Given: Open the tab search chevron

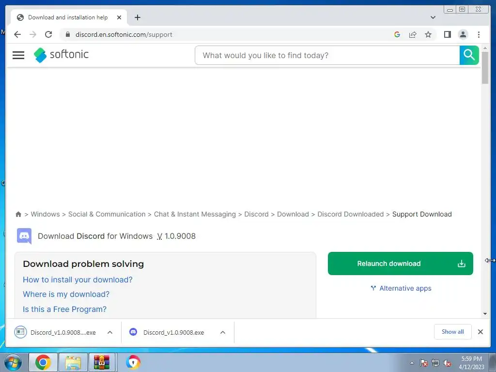Looking at the screenshot, I should click(x=433, y=17).
